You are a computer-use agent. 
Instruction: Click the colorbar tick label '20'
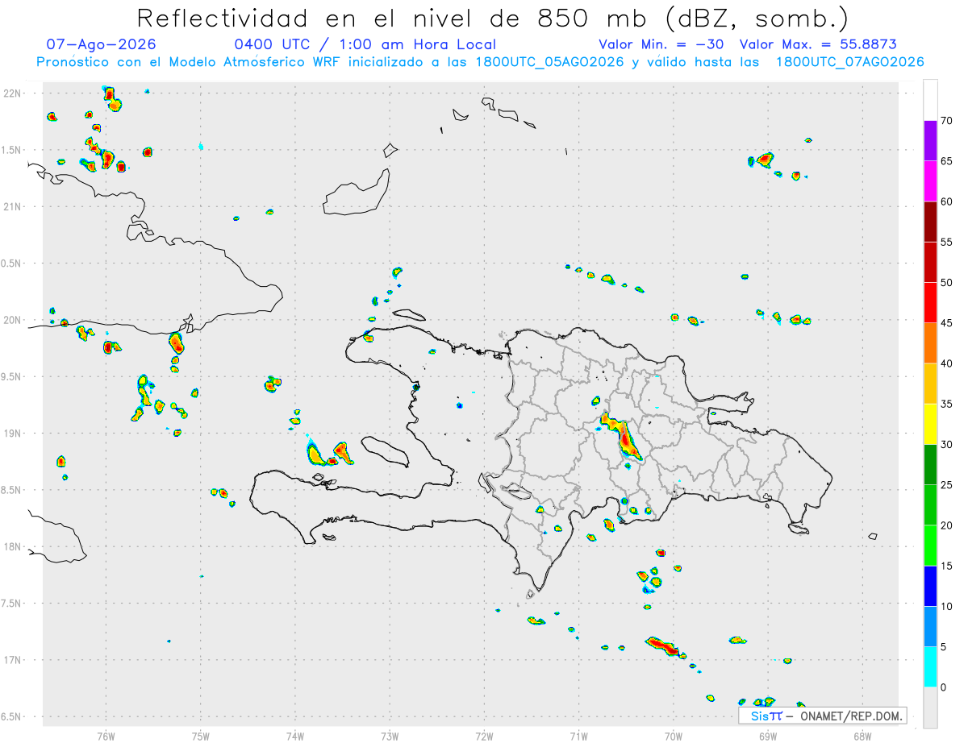pos(946,525)
